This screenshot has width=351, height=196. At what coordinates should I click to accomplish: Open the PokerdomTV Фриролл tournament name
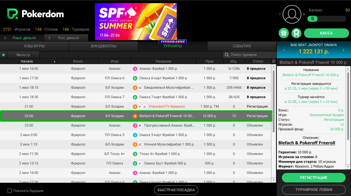point(167,106)
